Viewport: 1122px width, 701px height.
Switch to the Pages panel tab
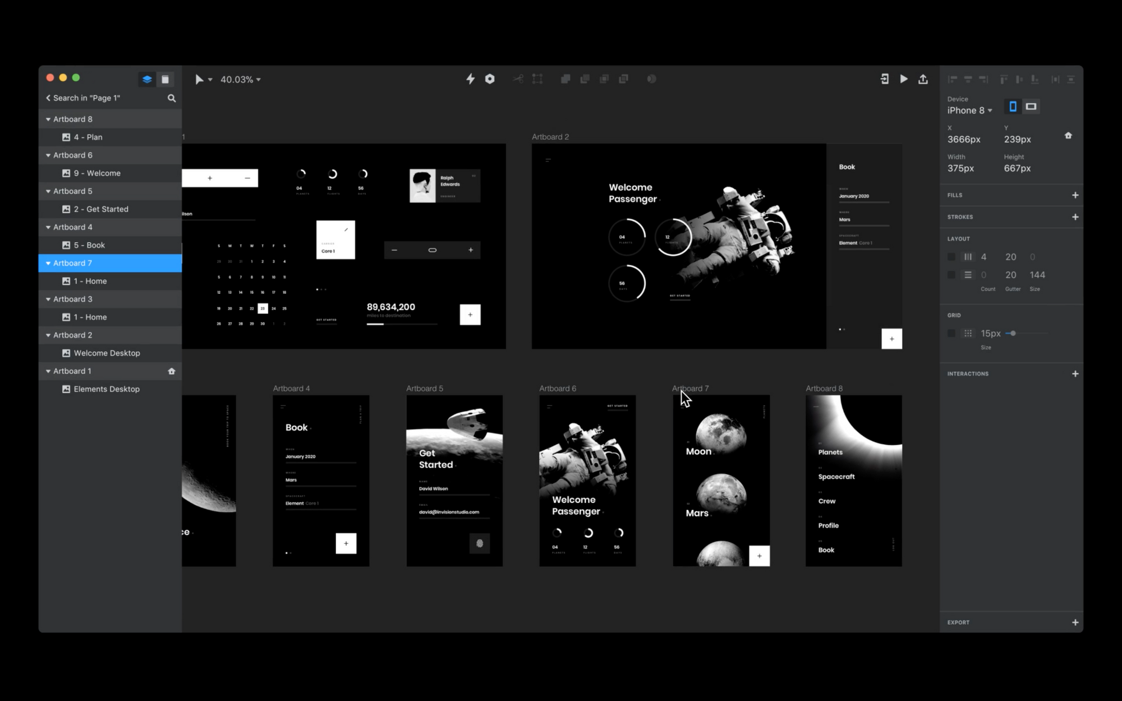point(165,79)
